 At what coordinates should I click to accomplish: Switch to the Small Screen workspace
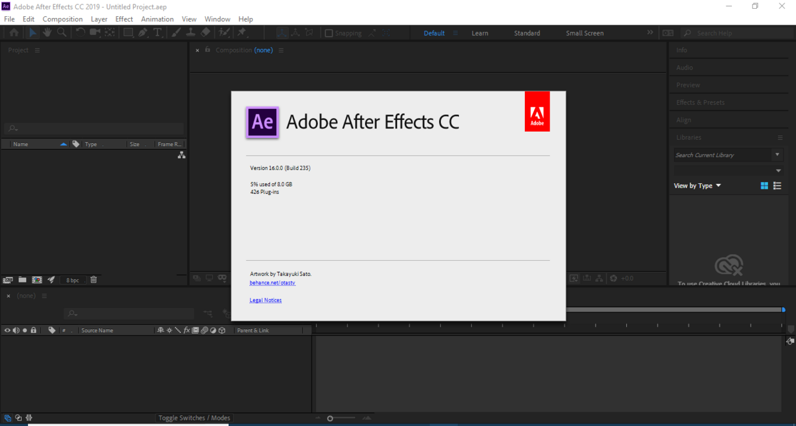coord(585,34)
